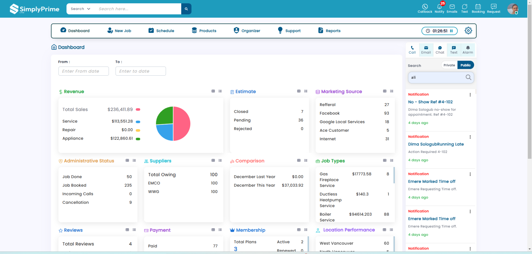
Task: Toggle notifications to Private
Action: click(449, 65)
